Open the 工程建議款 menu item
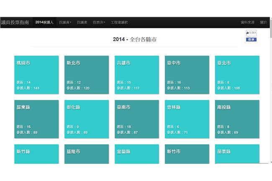This screenshot has width=272, height=181. 119,22
